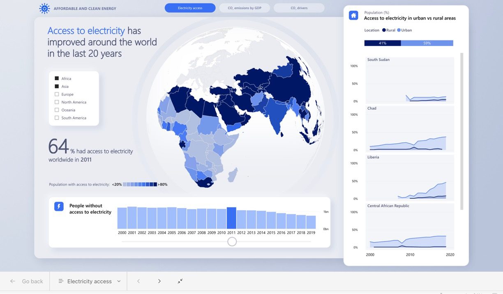Click the scrollbar in the urban vs rural panel
The height and width of the screenshot is (294, 503).
[x=461, y=131]
